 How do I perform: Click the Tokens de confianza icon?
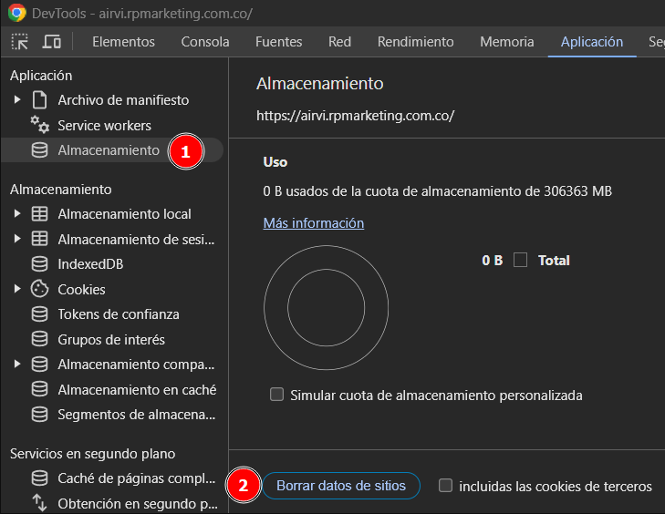[x=39, y=314]
